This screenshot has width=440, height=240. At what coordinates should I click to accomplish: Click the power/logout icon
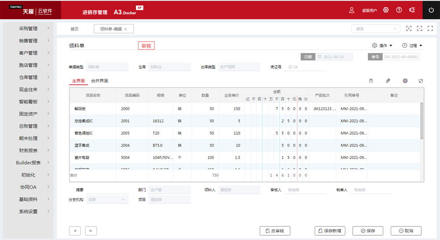point(431,10)
